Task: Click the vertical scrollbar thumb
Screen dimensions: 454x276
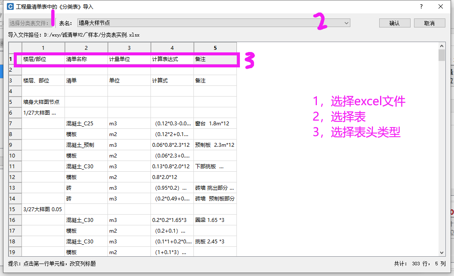Action: [x=442, y=55]
